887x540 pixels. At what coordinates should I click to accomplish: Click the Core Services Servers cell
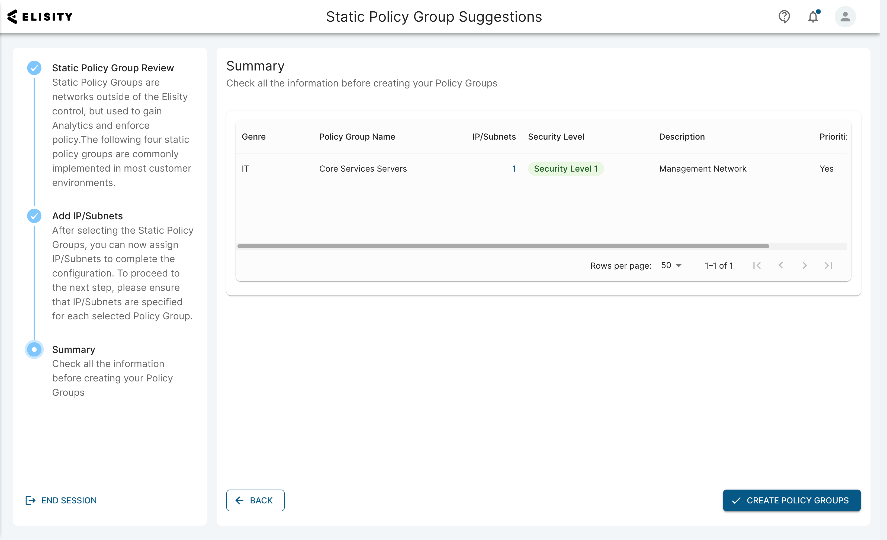point(363,169)
